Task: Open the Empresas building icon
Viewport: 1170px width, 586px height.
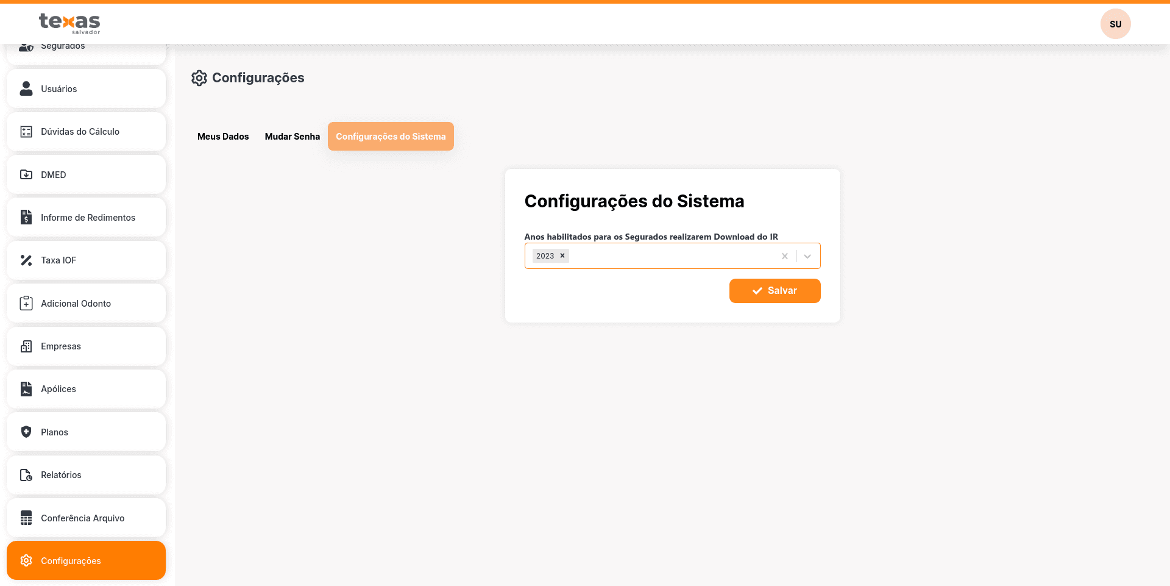Action: pos(26,346)
